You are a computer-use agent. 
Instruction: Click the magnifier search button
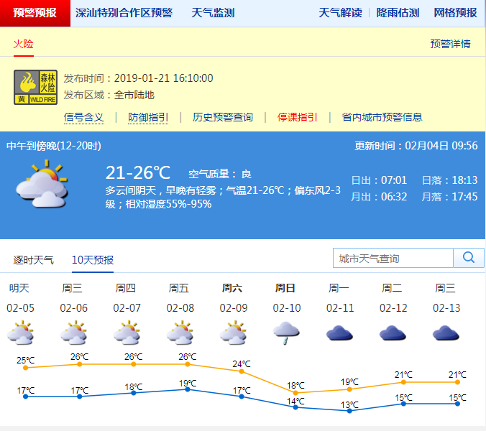click(469, 258)
